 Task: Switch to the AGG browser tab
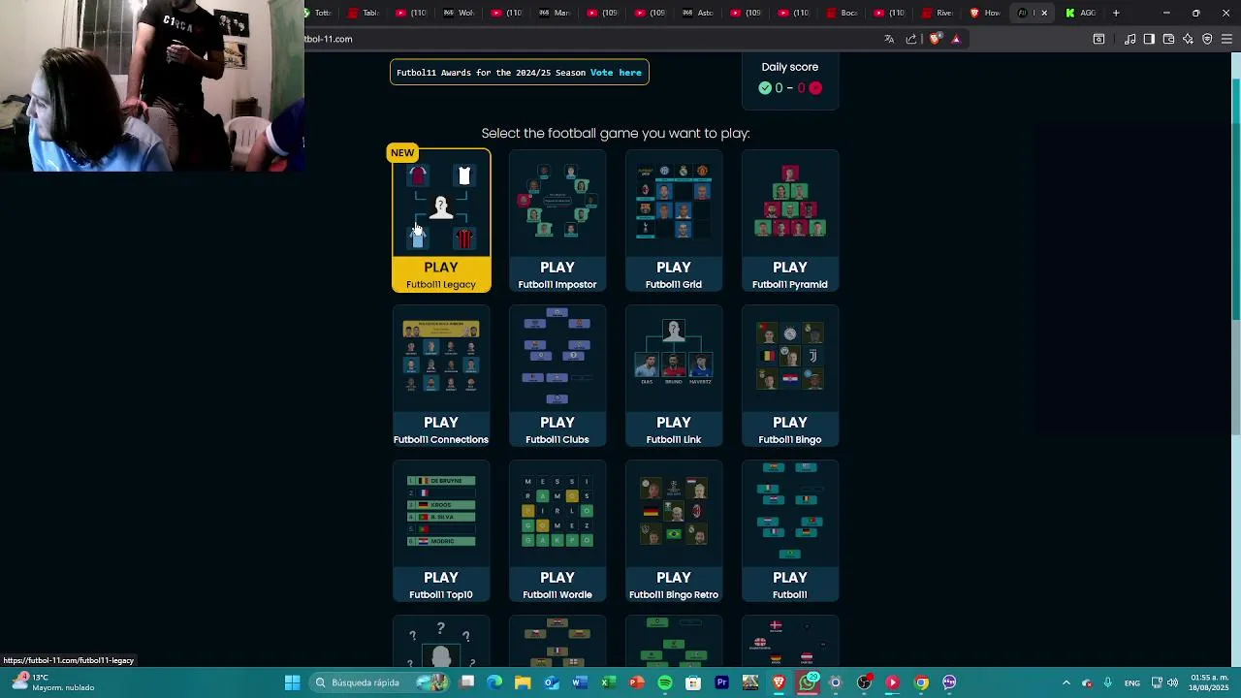pos(1081,13)
